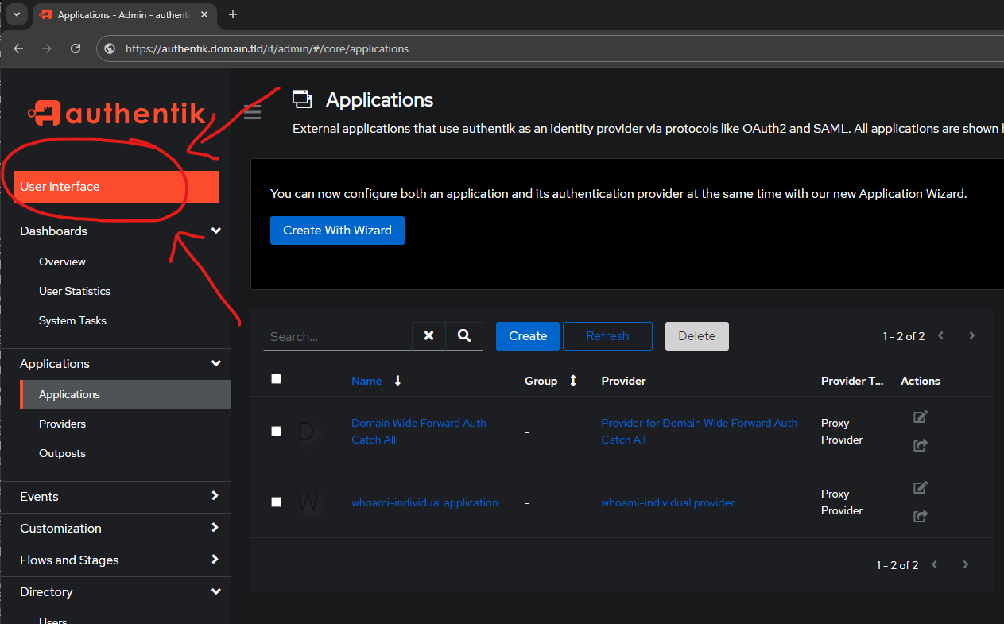Run search with magnifying glass icon

click(x=464, y=336)
